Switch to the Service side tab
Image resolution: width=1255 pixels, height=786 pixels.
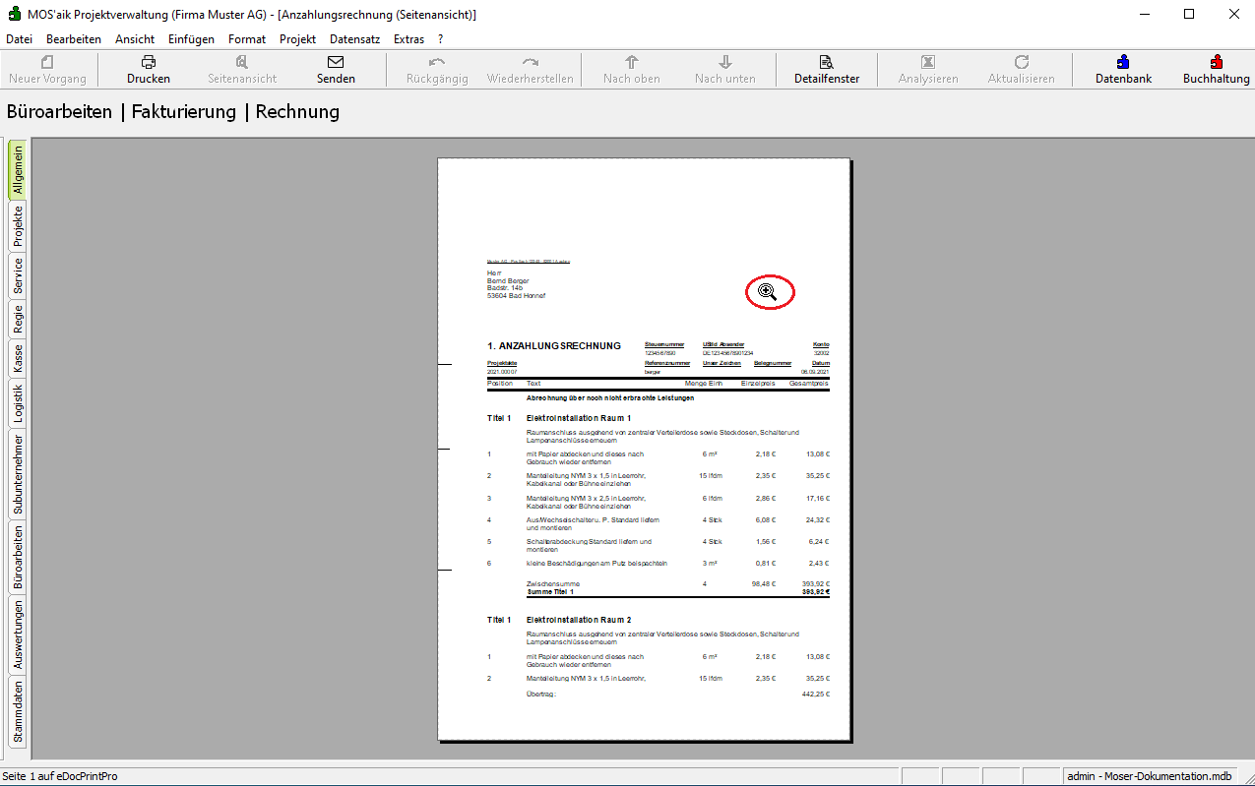point(18,277)
